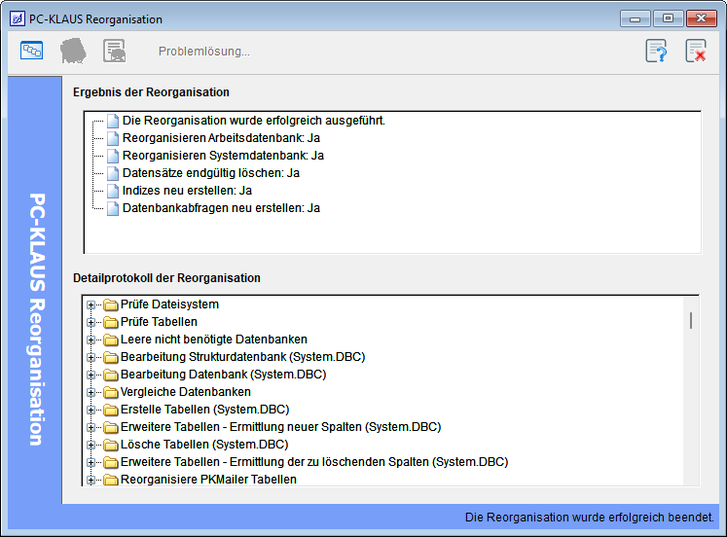The height and width of the screenshot is (537, 727).
Task: Expand the 'Prüfe Tabellen' node
Action: [91, 322]
